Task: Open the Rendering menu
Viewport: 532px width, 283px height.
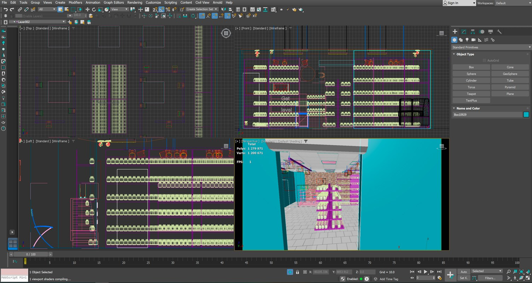Action: pos(134,2)
